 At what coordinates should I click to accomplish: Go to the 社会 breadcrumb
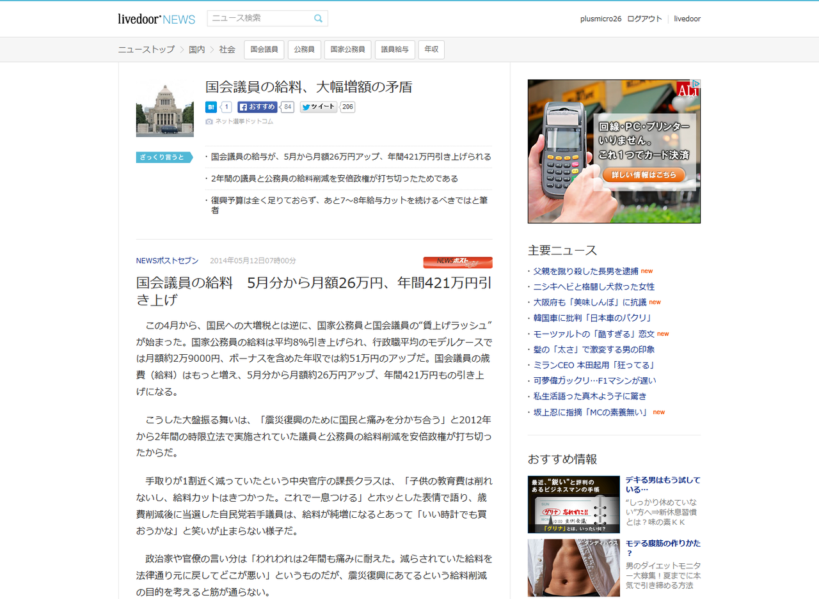[227, 49]
